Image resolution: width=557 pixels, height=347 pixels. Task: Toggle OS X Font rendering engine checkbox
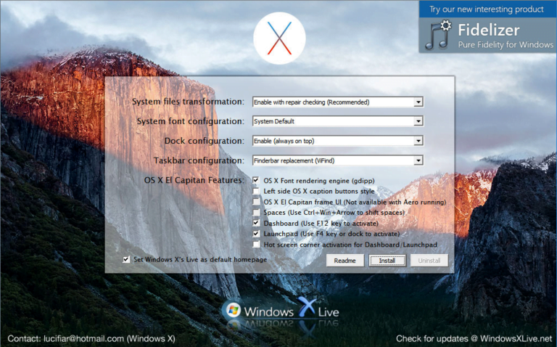click(x=256, y=180)
